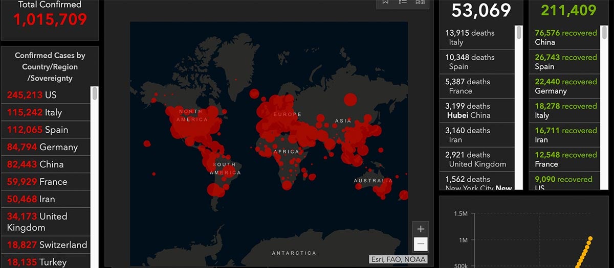Screen dimensions: 614x268
Task: Click the 76,576 recovered China entry
Action: coord(565,37)
